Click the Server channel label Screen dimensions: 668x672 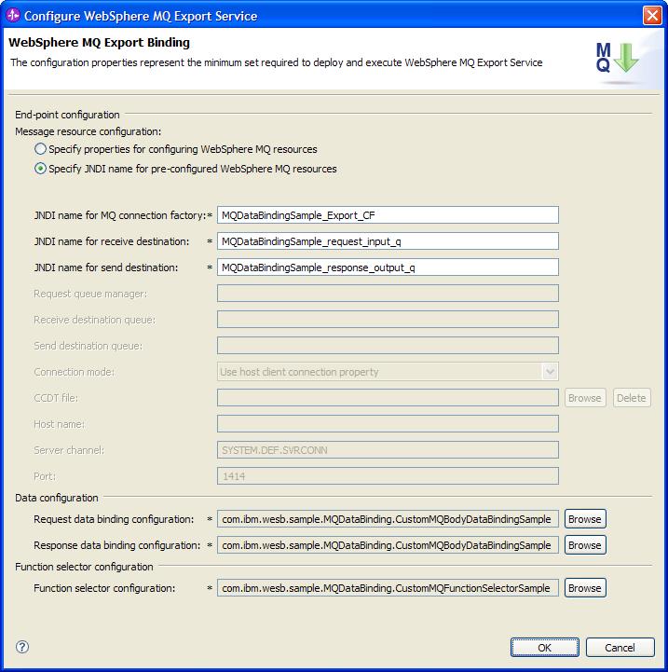click(69, 450)
